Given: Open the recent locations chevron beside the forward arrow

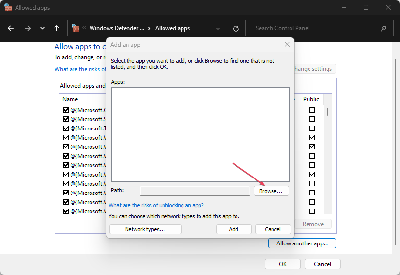Looking at the screenshot, I should pyautogui.click(x=43, y=28).
